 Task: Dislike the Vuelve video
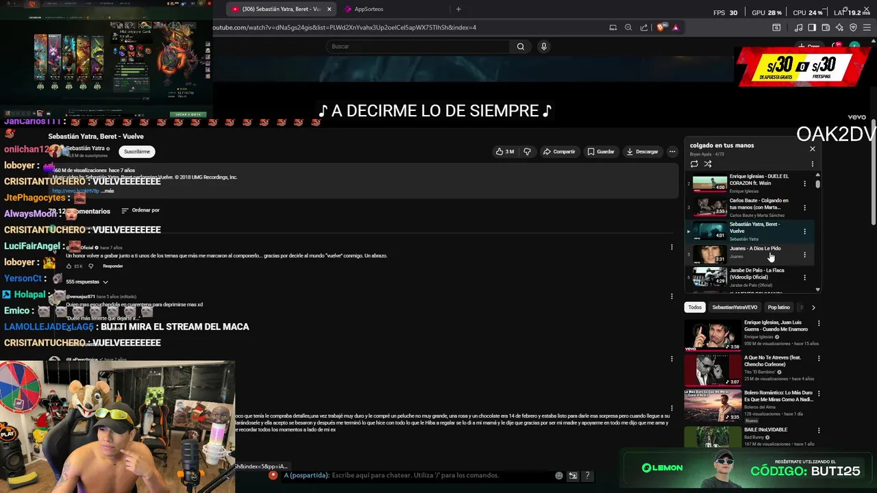point(527,151)
